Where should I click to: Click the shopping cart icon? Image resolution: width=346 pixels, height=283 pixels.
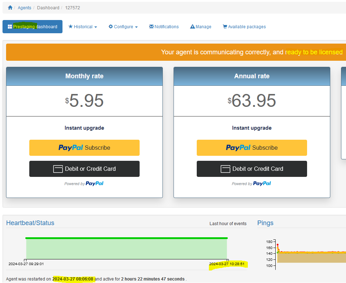[x=225, y=26]
